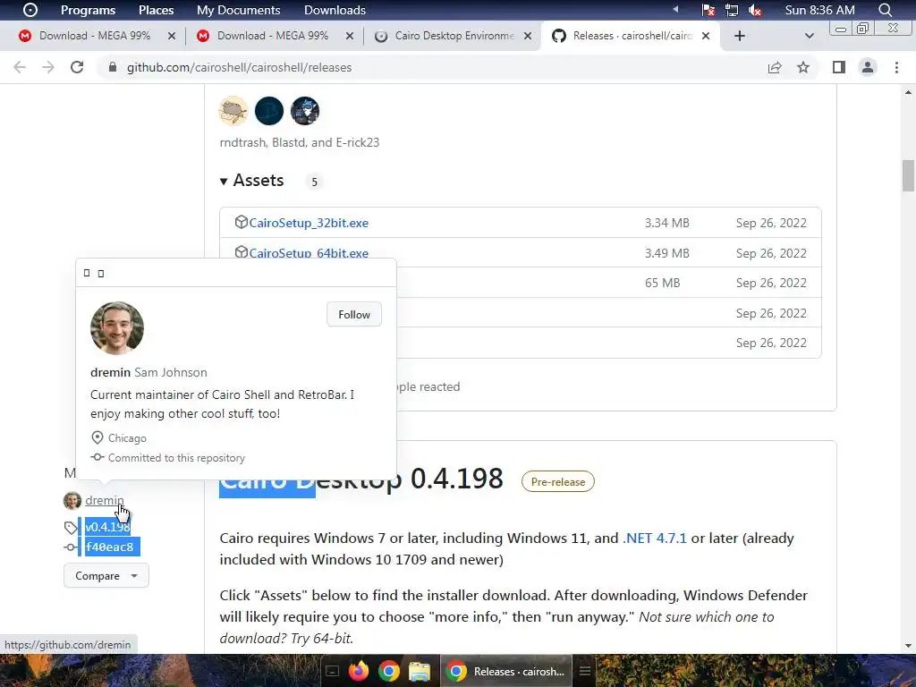Click the desktop overlay taskbar icon
This screenshot has width=916, height=687.
tap(332, 671)
